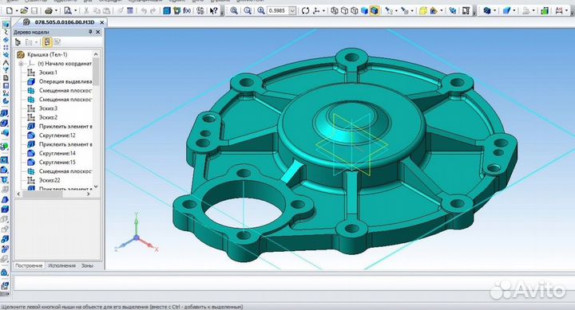Select the filter funnel tool
This screenshot has height=310, width=575.
pyautogui.click(x=6, y=70)
